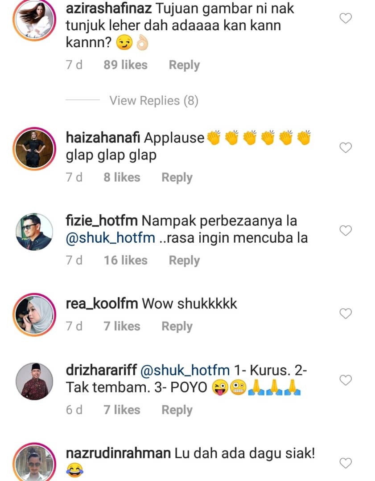Tap heart icon on haizahanafi's Applause comment

[x=346, y=148]
